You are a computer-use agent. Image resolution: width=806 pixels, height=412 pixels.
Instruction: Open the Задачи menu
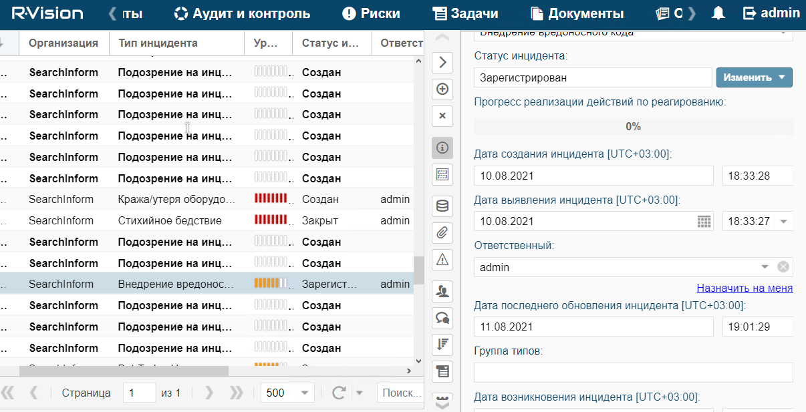(x=467, y=13)
